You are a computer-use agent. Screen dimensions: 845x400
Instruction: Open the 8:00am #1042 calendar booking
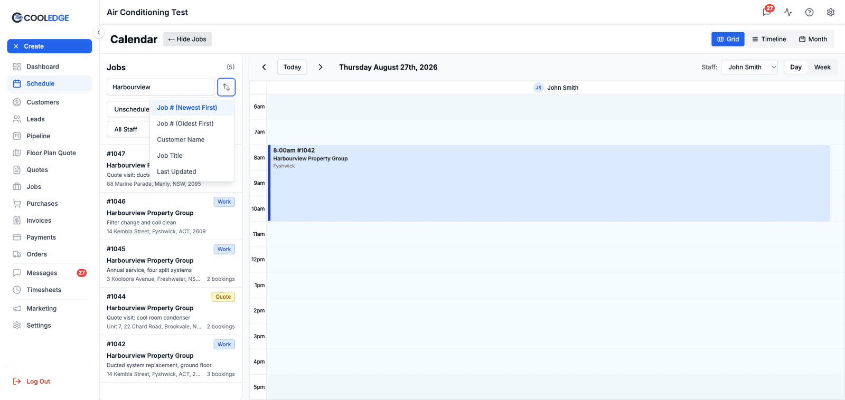pos(549,183)
